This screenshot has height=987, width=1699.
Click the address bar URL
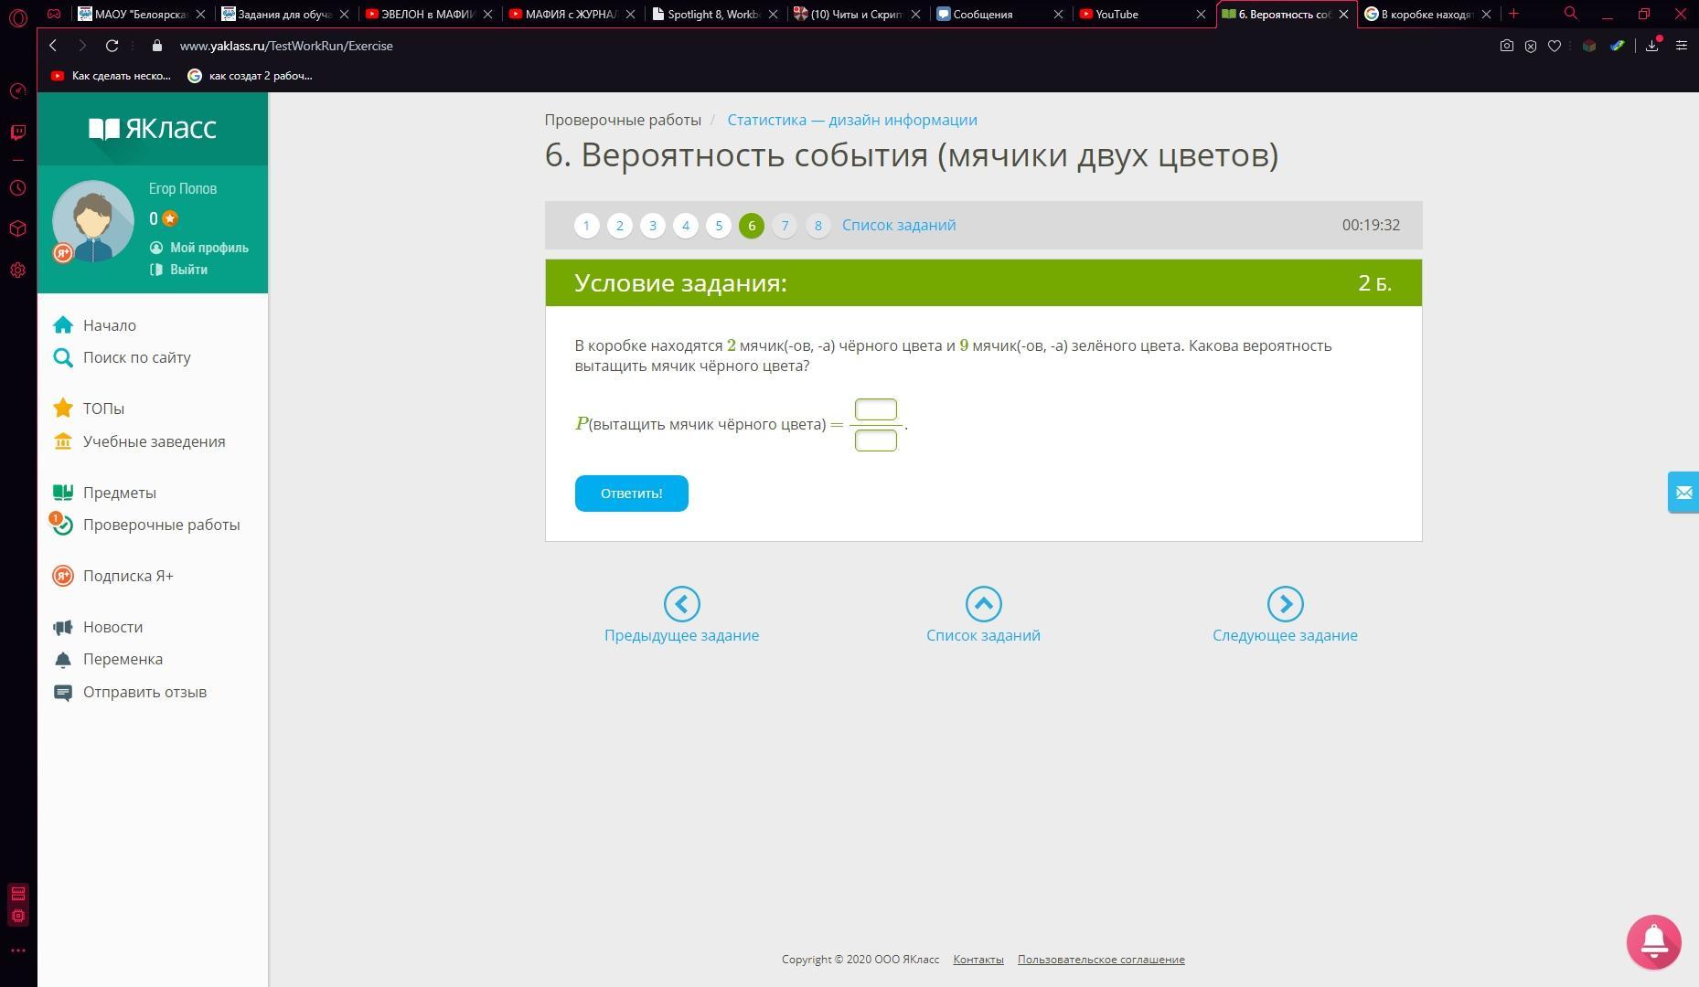(286, 46)
